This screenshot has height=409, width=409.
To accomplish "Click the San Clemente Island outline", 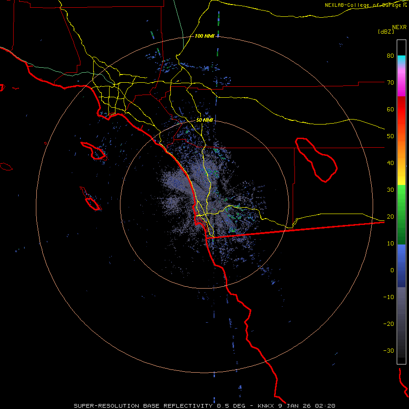I will coord(91,199).
